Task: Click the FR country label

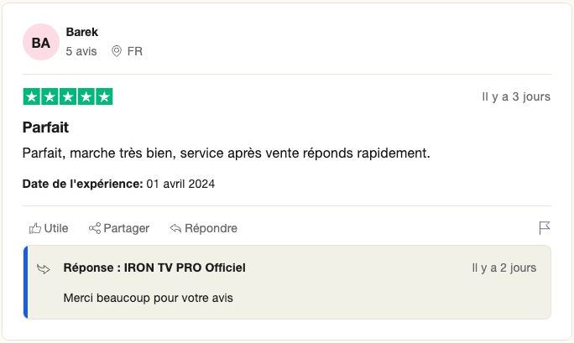Action: (134, 51)
